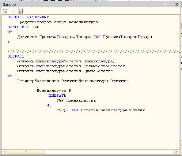This screenshot has width=182, height=156.
Task: Close the Запрос panel
Action: 177,5
